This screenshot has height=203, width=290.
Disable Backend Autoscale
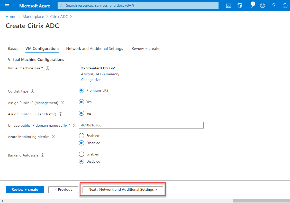coord(81,161)
